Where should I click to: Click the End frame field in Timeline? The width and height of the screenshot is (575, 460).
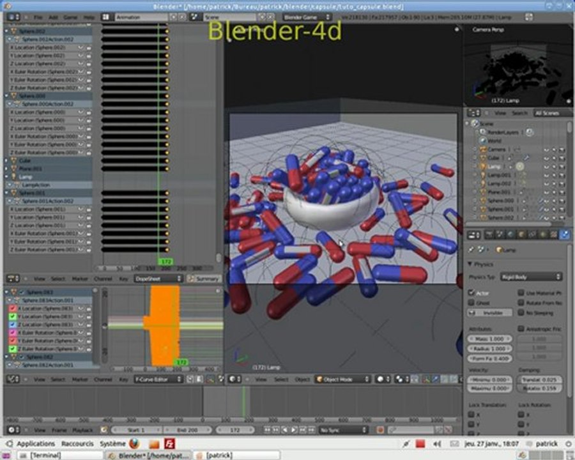(187, 429)
